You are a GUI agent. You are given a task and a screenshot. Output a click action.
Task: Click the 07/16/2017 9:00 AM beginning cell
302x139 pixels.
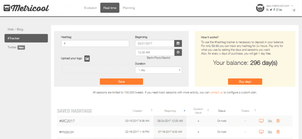[x=170, y=132]
